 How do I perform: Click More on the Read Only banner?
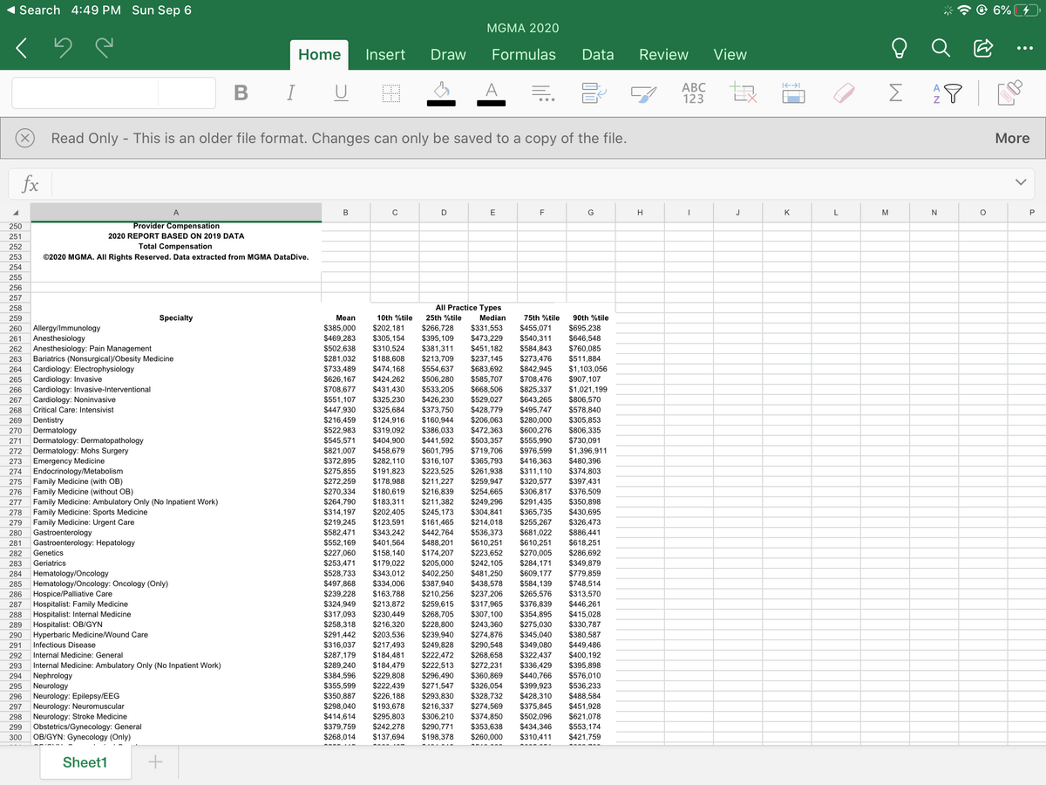click(1012, 138)
